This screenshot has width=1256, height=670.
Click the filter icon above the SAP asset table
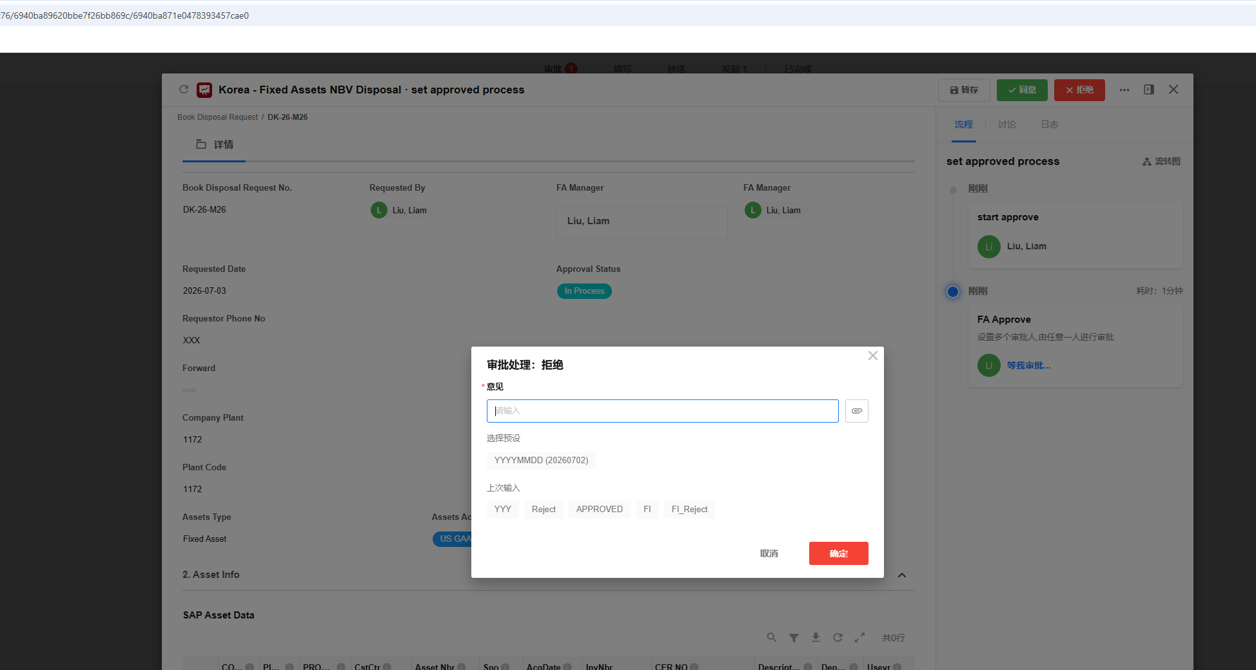pyautogui.click(x=794, y=638)
